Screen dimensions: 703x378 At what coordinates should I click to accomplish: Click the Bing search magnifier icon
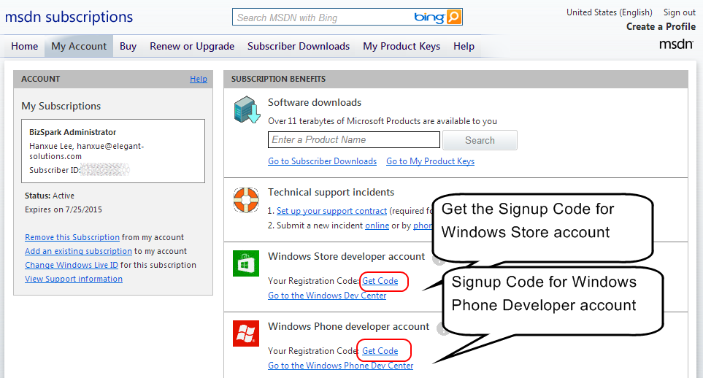(x=454, y=17)
